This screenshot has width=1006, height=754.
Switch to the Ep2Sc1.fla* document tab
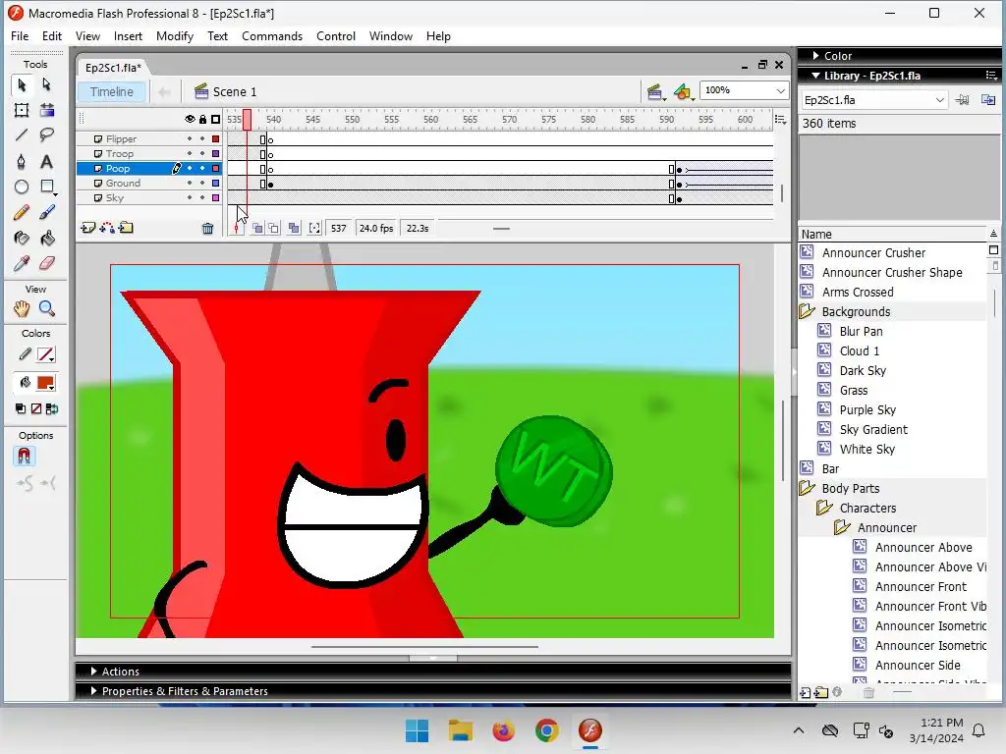[114, 68]
